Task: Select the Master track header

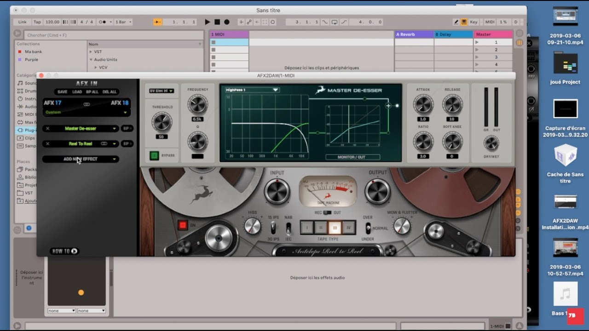Action: point(493,34)
